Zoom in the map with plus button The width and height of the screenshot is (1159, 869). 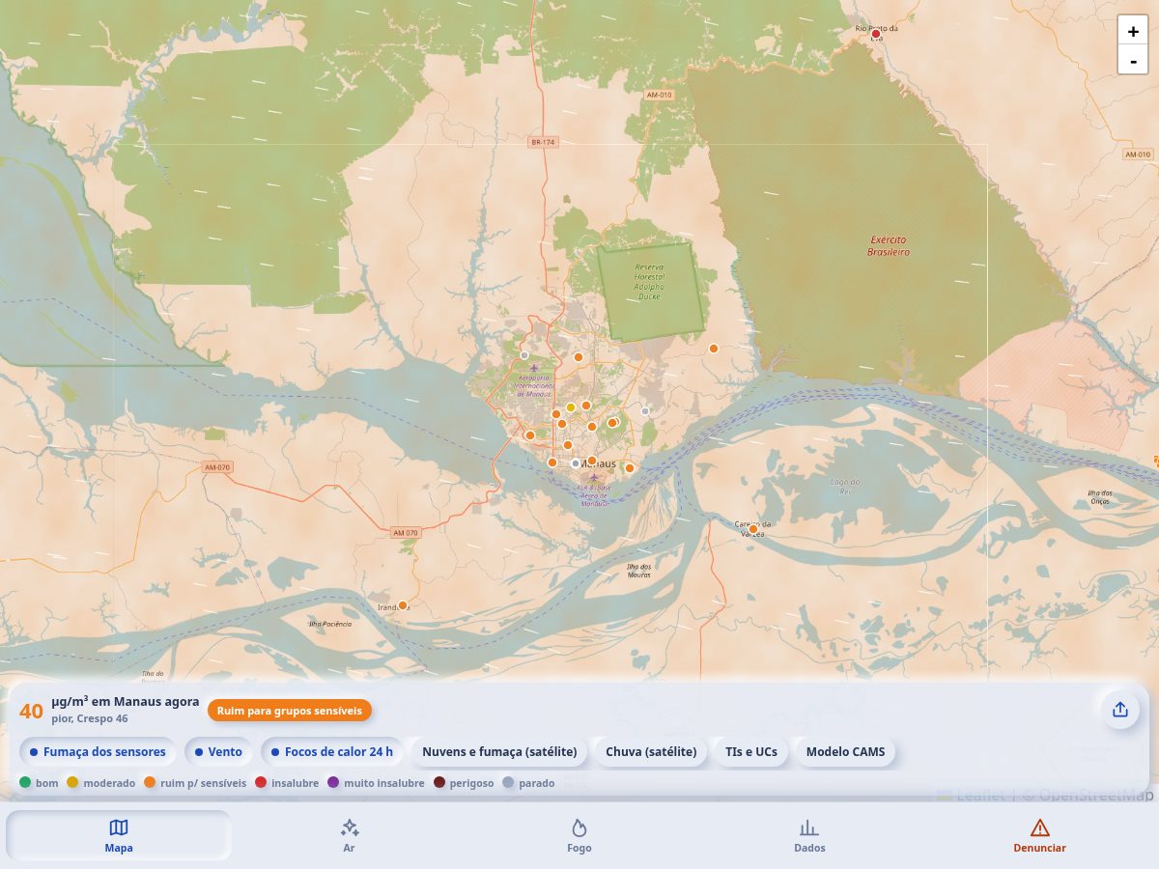click(1133, 31)
